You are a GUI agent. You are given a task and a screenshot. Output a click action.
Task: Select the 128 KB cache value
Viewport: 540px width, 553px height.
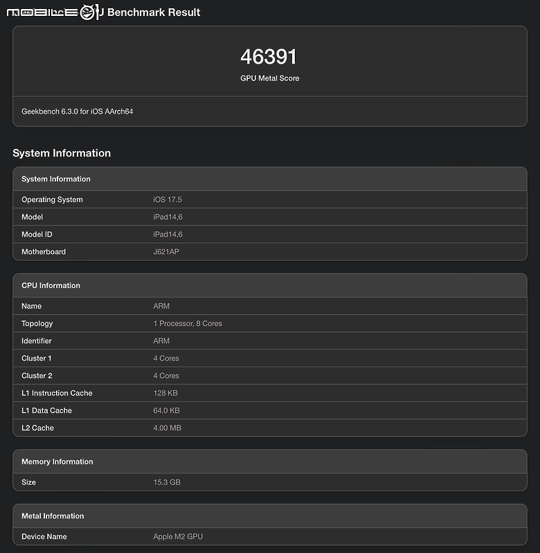165,393
